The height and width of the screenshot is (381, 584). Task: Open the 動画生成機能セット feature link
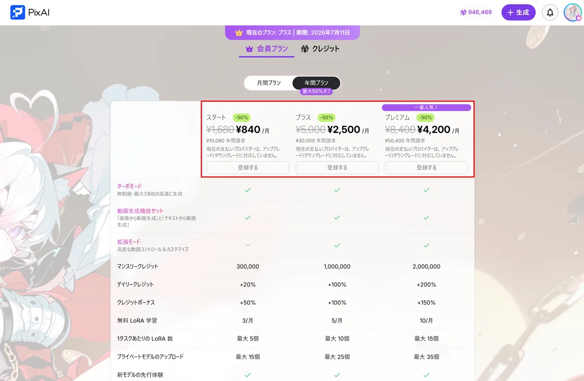(140, 211)
